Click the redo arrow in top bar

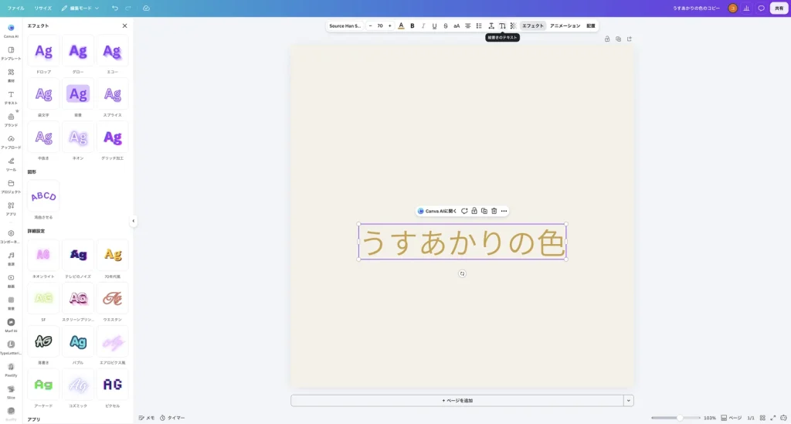click(x=128, y=8)
